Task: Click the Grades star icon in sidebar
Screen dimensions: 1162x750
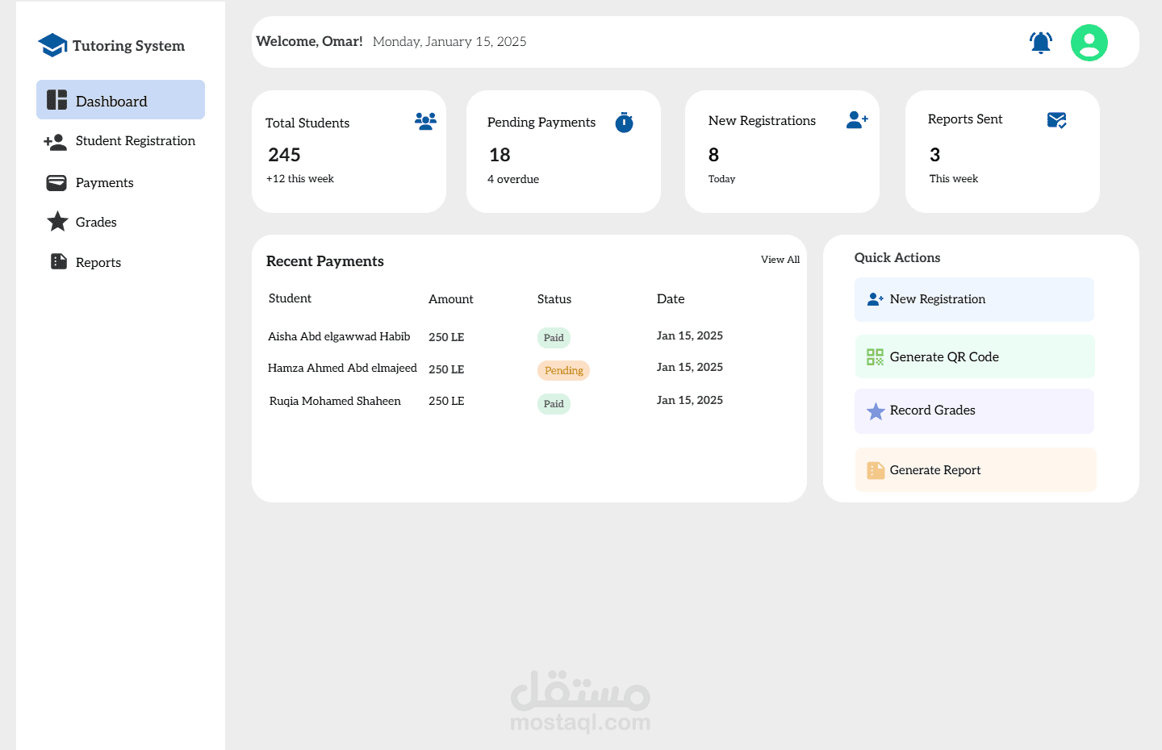Action: click(x=57, y=221)
